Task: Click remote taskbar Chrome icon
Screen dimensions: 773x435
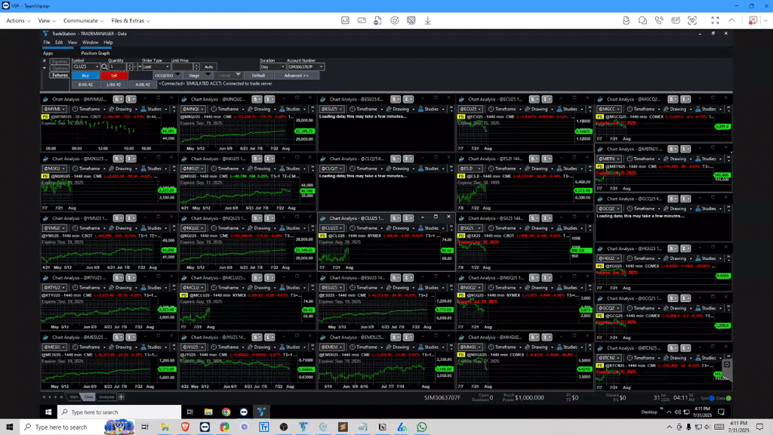Action: pyautogui.click(x=226, y=412)
